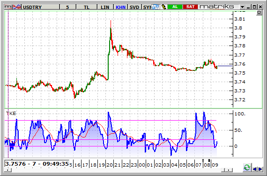Click the 09 hour label on time axis
The width and height of the screenshot is (267, 176).
click(x=215, y=165)
